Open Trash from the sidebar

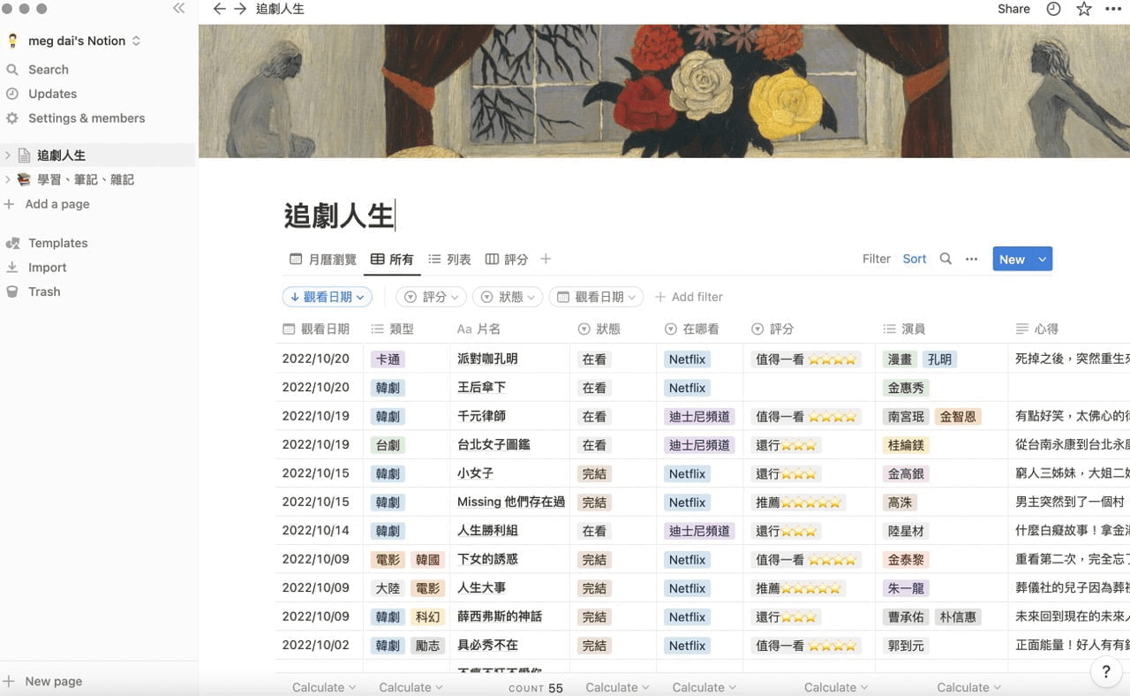pyautogui.click(x=44, y=291)
